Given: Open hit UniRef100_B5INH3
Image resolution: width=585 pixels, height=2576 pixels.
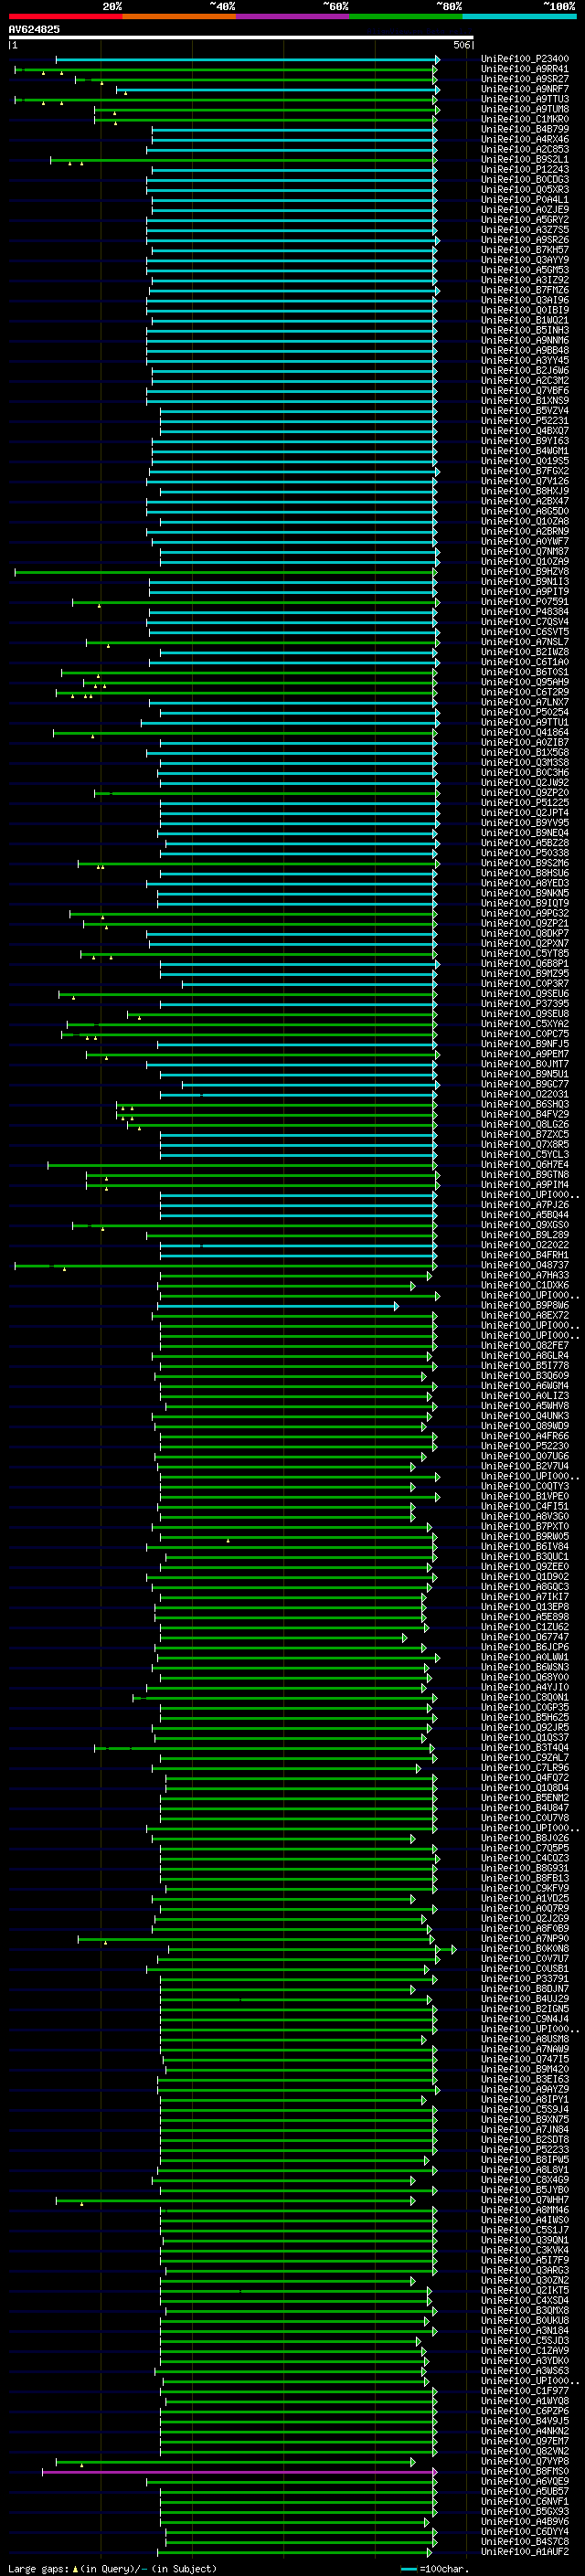Looking at the screenshot, I should pyautogui.click(x=525, y=330).
